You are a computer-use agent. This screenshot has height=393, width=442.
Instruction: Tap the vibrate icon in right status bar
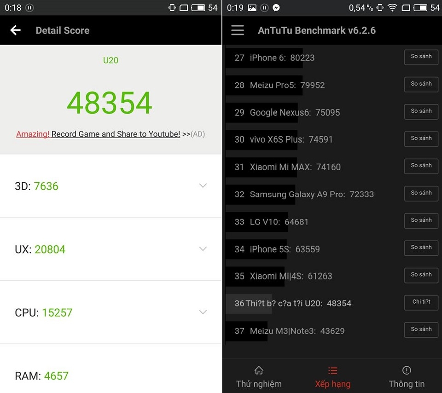(x=380, y=8)
